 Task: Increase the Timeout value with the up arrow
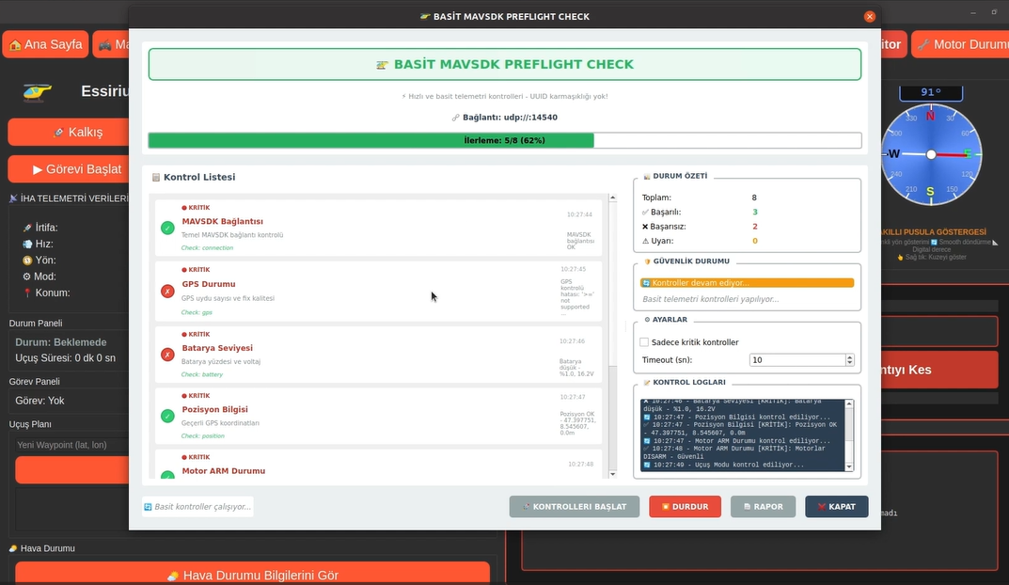pyautogui.click(x=850, y=356)
